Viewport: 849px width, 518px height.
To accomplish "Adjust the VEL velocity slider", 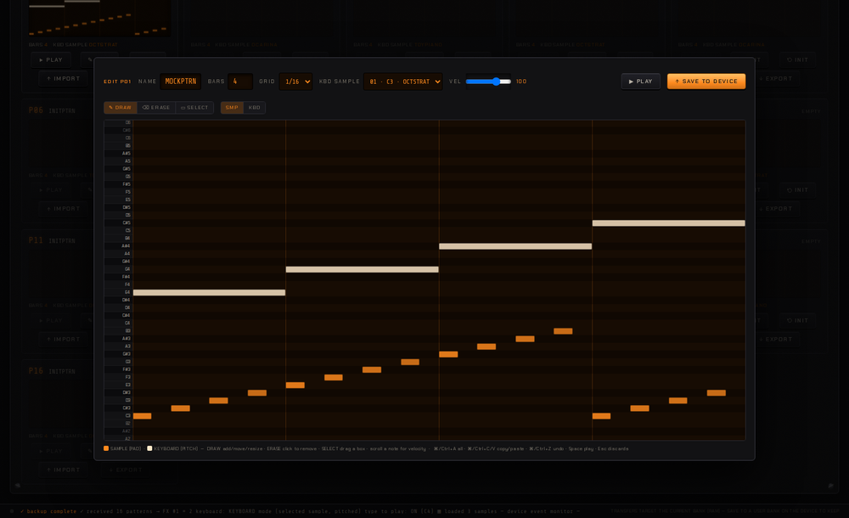I will tap(488, 82).
